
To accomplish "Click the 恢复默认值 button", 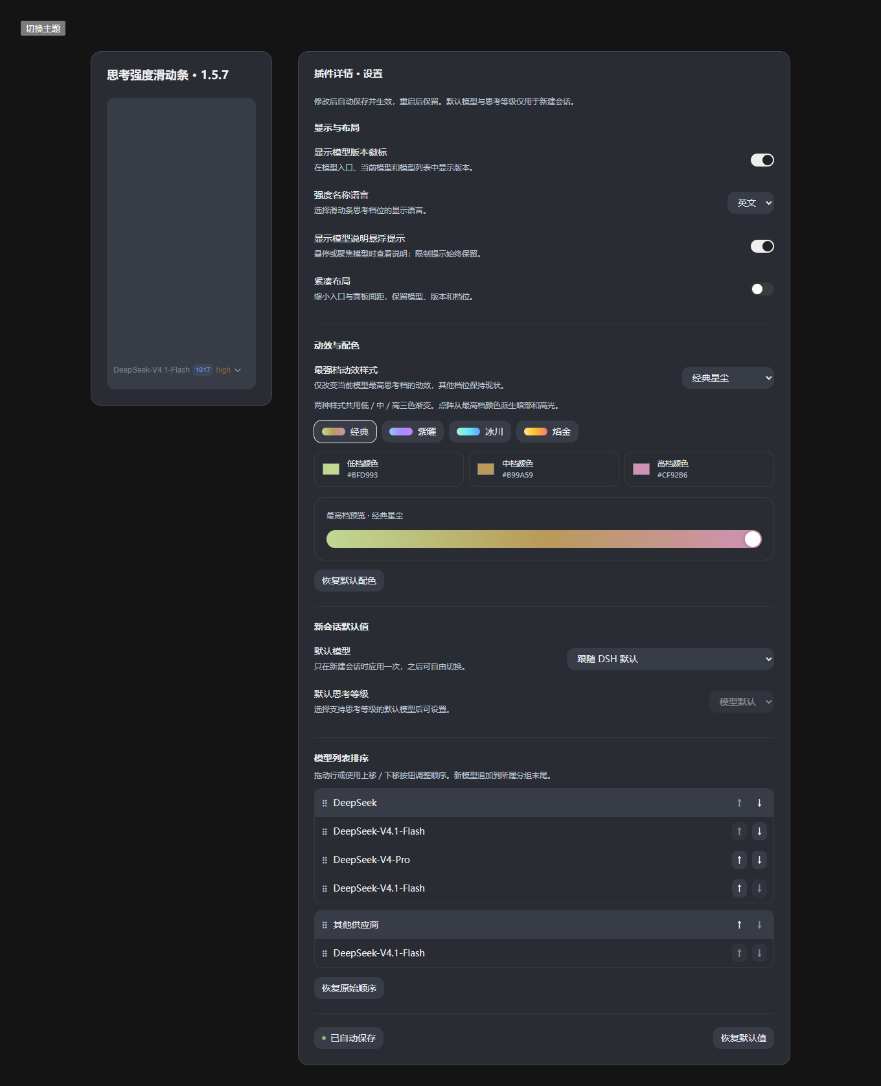I will click(744, 1038).
